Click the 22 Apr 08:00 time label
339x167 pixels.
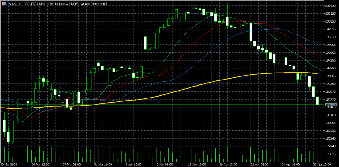point(259,164)
